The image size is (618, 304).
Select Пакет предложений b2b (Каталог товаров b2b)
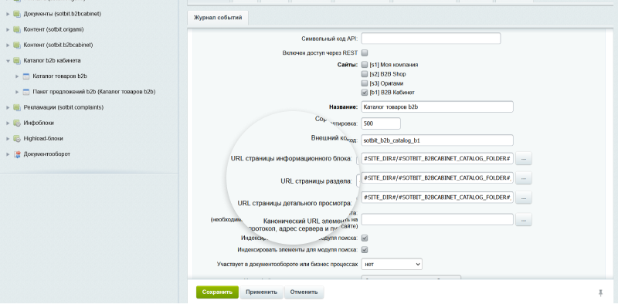tap(94, 92)
